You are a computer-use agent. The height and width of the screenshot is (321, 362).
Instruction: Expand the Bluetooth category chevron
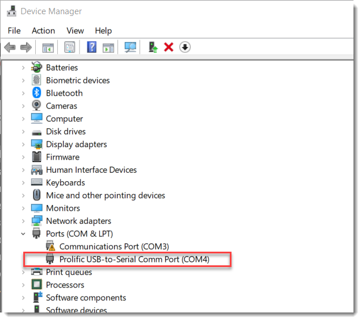(23, 93)
